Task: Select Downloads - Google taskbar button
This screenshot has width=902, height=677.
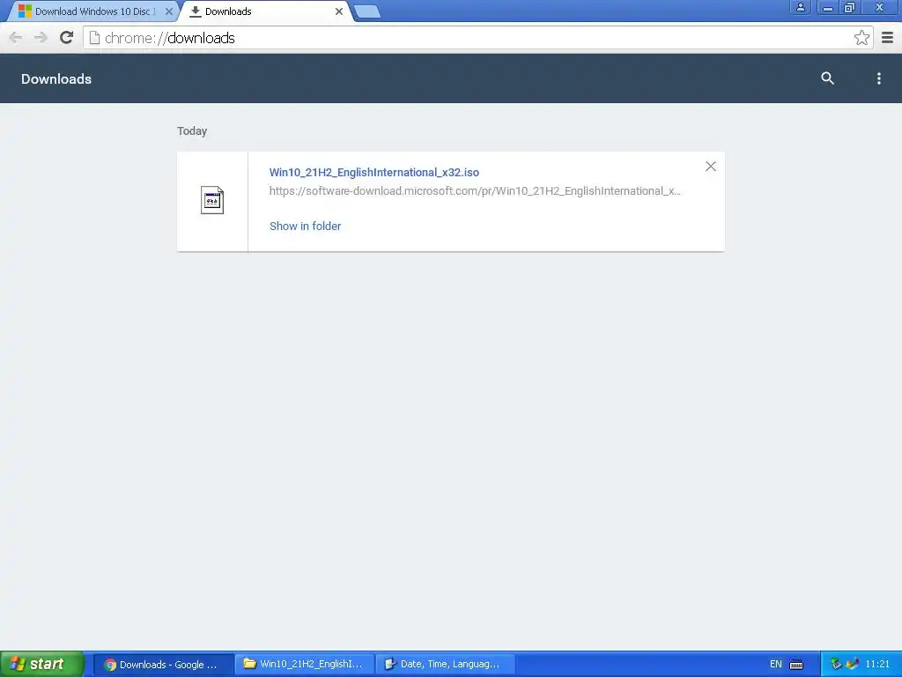Action: [x=163, y=665]
